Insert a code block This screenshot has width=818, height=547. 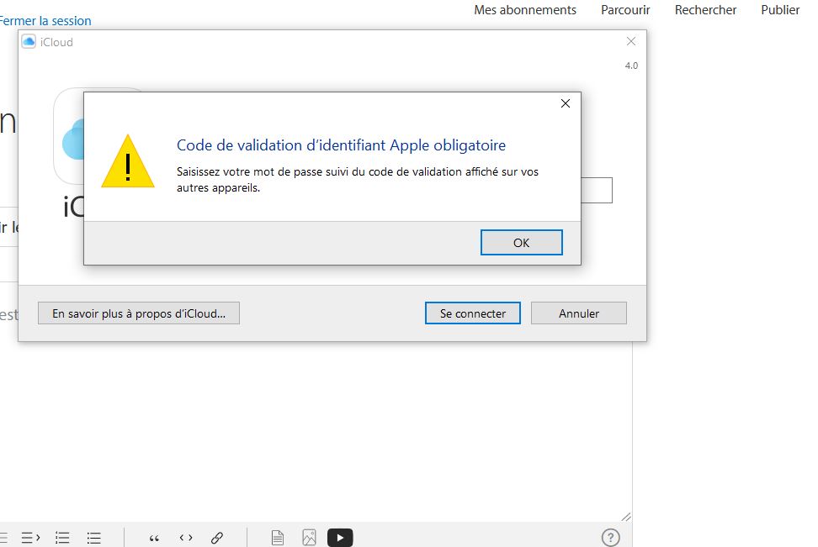(x=186, y=537)
